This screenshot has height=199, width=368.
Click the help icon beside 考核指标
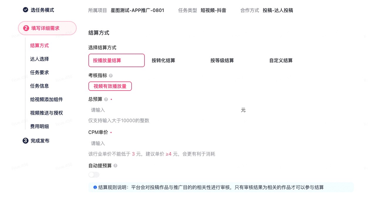[111, 76]
